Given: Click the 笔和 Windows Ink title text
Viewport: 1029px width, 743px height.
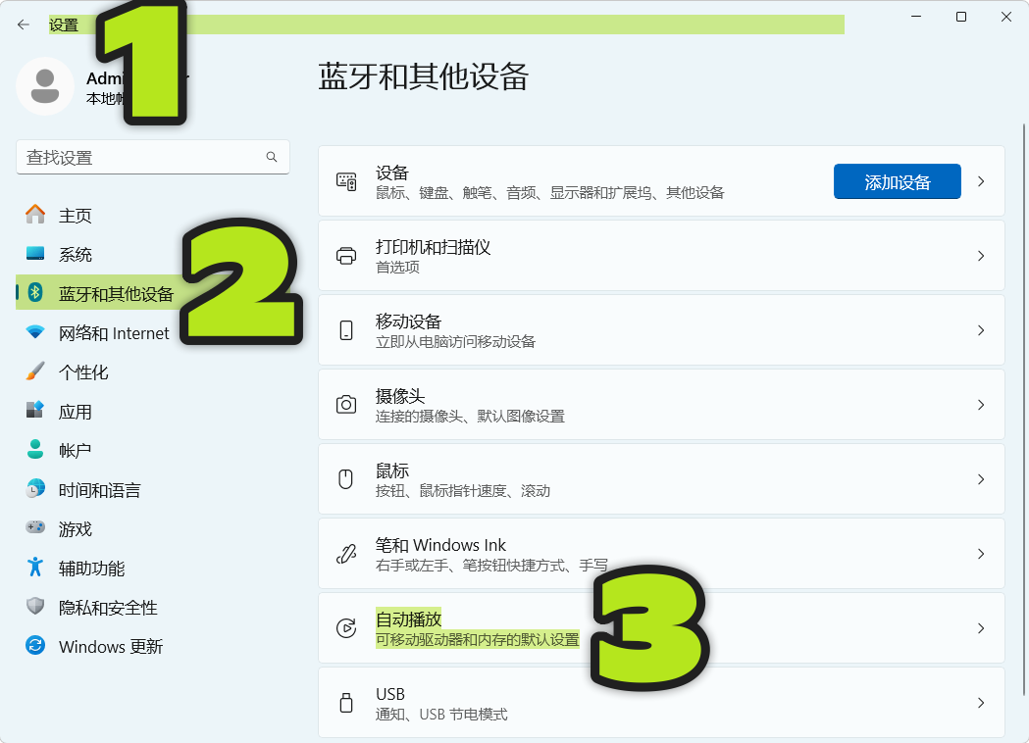Looking at the screenshot, I should tap(440, 545).
